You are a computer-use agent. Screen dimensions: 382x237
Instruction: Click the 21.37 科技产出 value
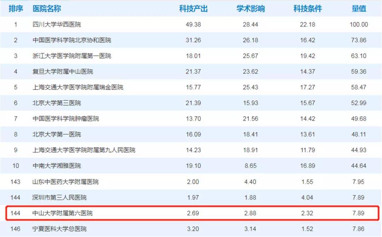point(193,71)
